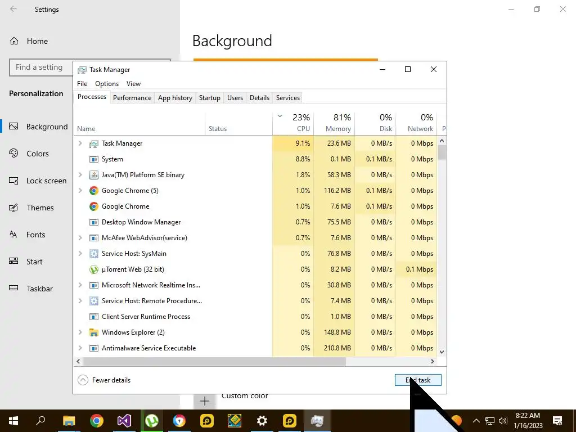Select the McAfee WebAdvisor(service) icon
Image resolution: width=576 pixels, height=432 pixels.
pos(94,238)
